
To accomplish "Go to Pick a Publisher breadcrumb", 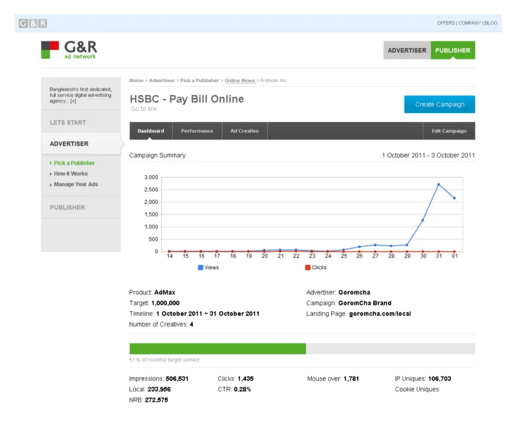I will point(199,80).
